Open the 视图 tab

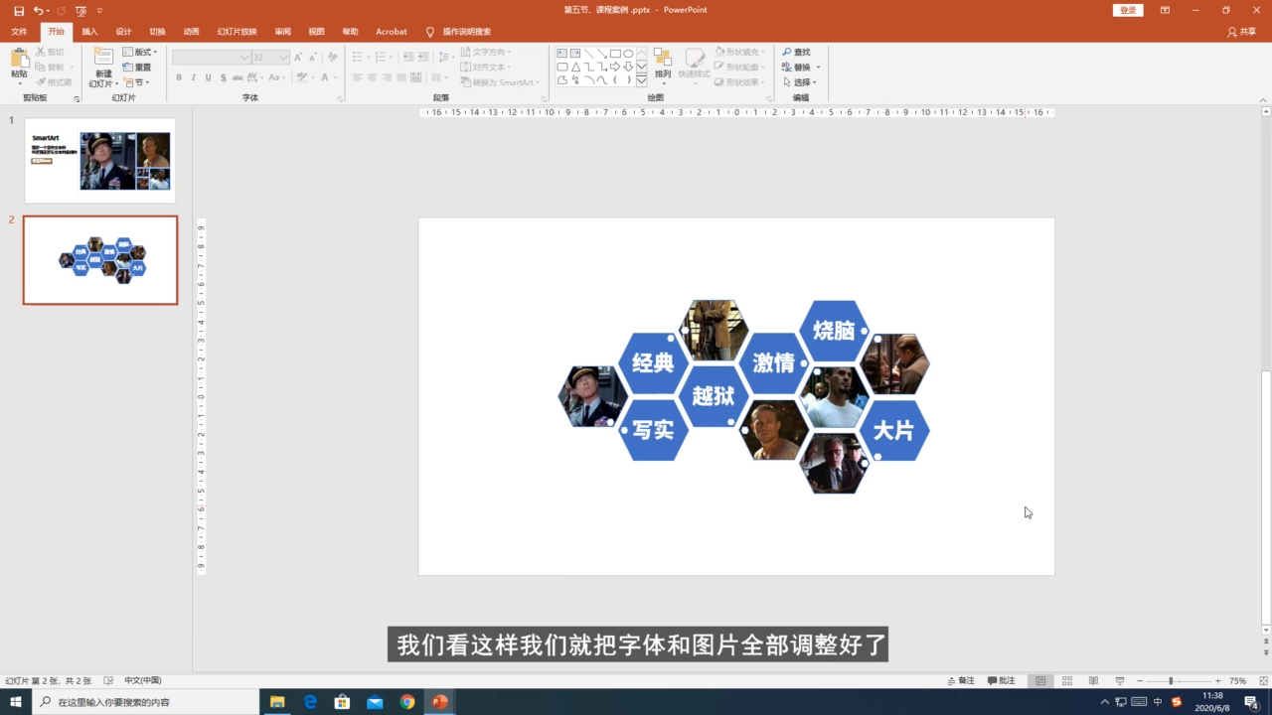pyautogui.click(x=316, y=32)
